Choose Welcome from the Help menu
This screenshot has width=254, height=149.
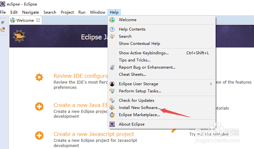(x=162, y=20)
